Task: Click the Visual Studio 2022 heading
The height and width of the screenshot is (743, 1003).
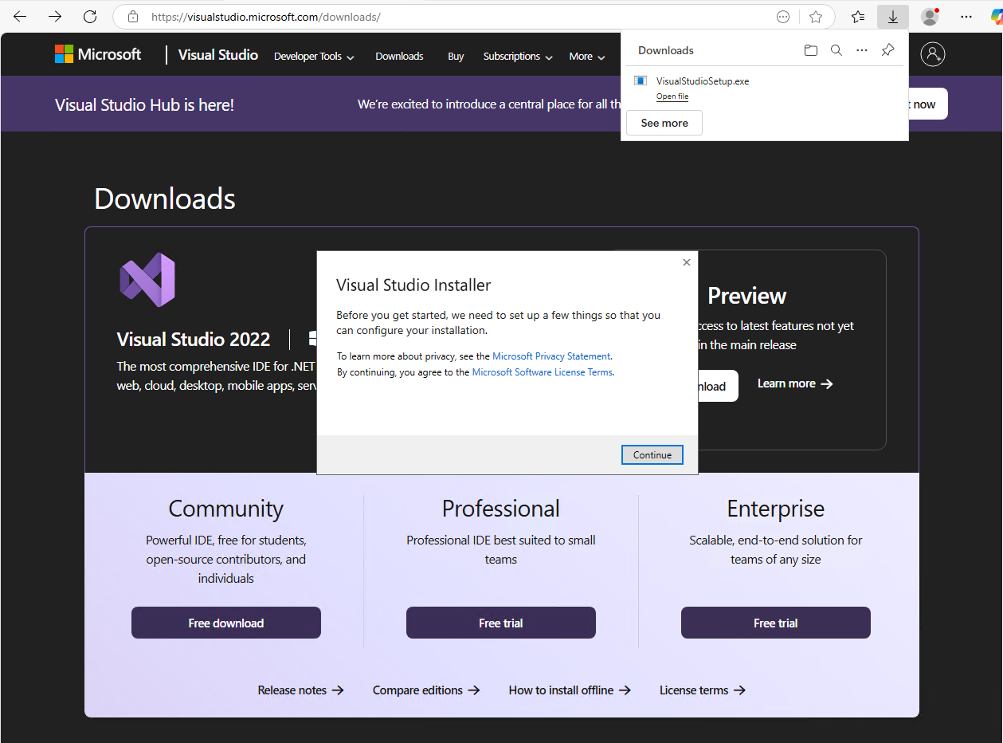Action: click(194, 339)
